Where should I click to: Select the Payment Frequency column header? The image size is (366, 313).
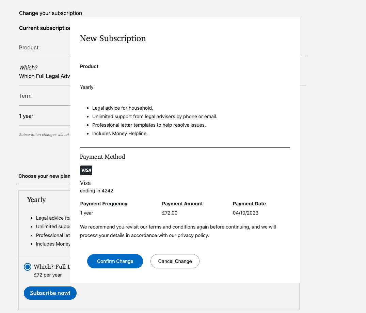click(104, 204)
